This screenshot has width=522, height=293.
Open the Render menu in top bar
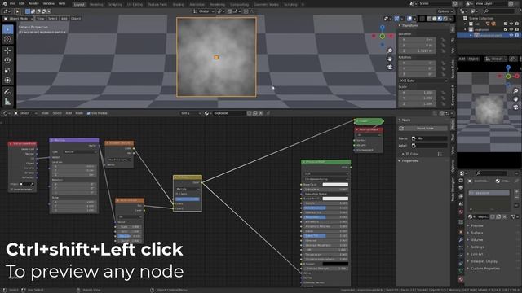coord(33,3)
